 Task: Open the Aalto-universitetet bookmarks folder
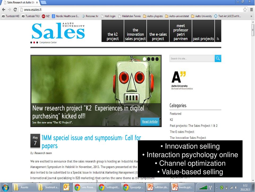coord(177,16)
